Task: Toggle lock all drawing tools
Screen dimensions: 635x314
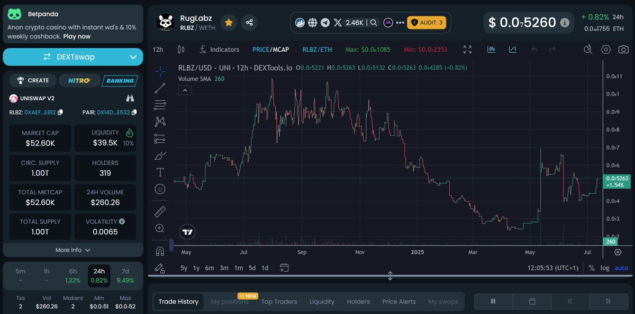Action: tap(160, 268)
